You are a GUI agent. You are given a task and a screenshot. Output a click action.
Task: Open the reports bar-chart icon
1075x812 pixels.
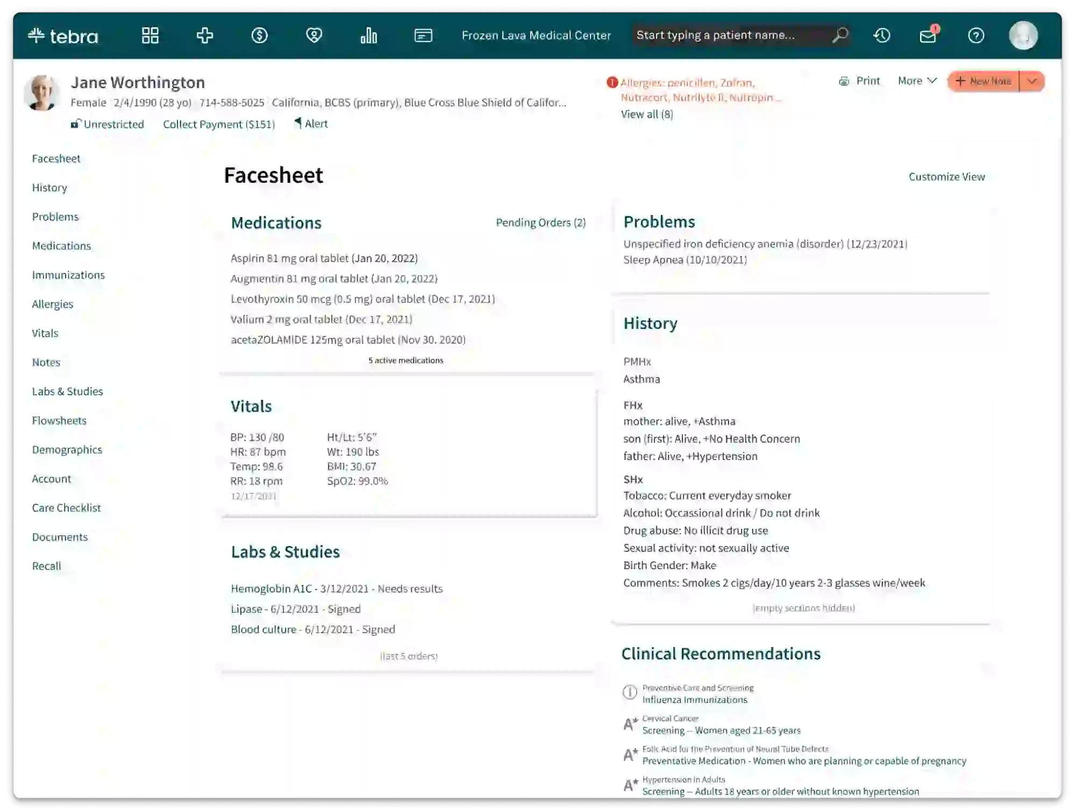[x=369, y=35]
